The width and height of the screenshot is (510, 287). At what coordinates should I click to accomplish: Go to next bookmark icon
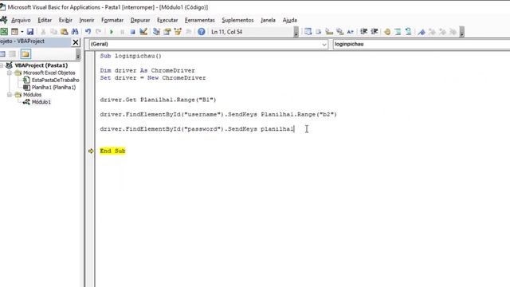(x=432, y=32)
